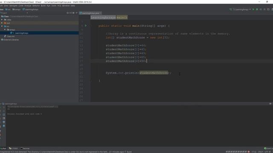Open Project panel gear settings icon
The height and width of the screenshot is (153, 273).
(73, 13)
